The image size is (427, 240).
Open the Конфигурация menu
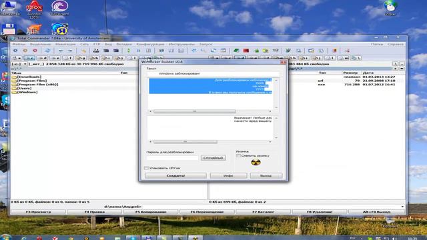[150, 44]
